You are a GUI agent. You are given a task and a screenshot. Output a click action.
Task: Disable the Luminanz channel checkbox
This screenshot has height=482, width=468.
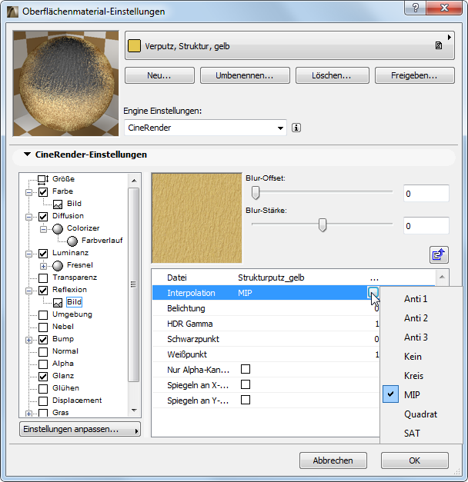[x=43, y=254]
